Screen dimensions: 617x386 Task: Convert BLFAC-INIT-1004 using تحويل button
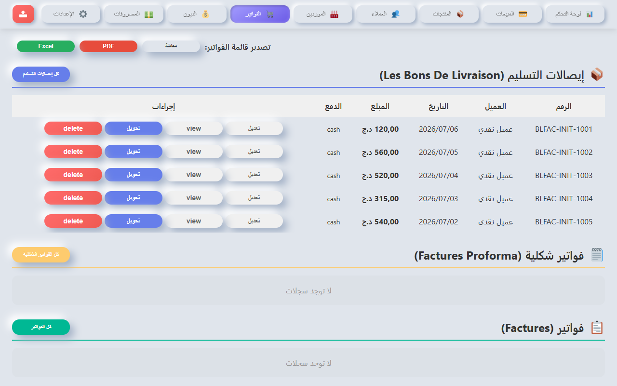click(x=134, y=198)
